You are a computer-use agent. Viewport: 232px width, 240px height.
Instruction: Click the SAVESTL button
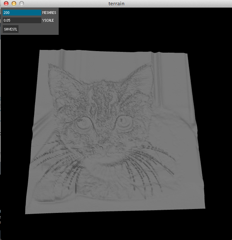(x=10, y=29)
